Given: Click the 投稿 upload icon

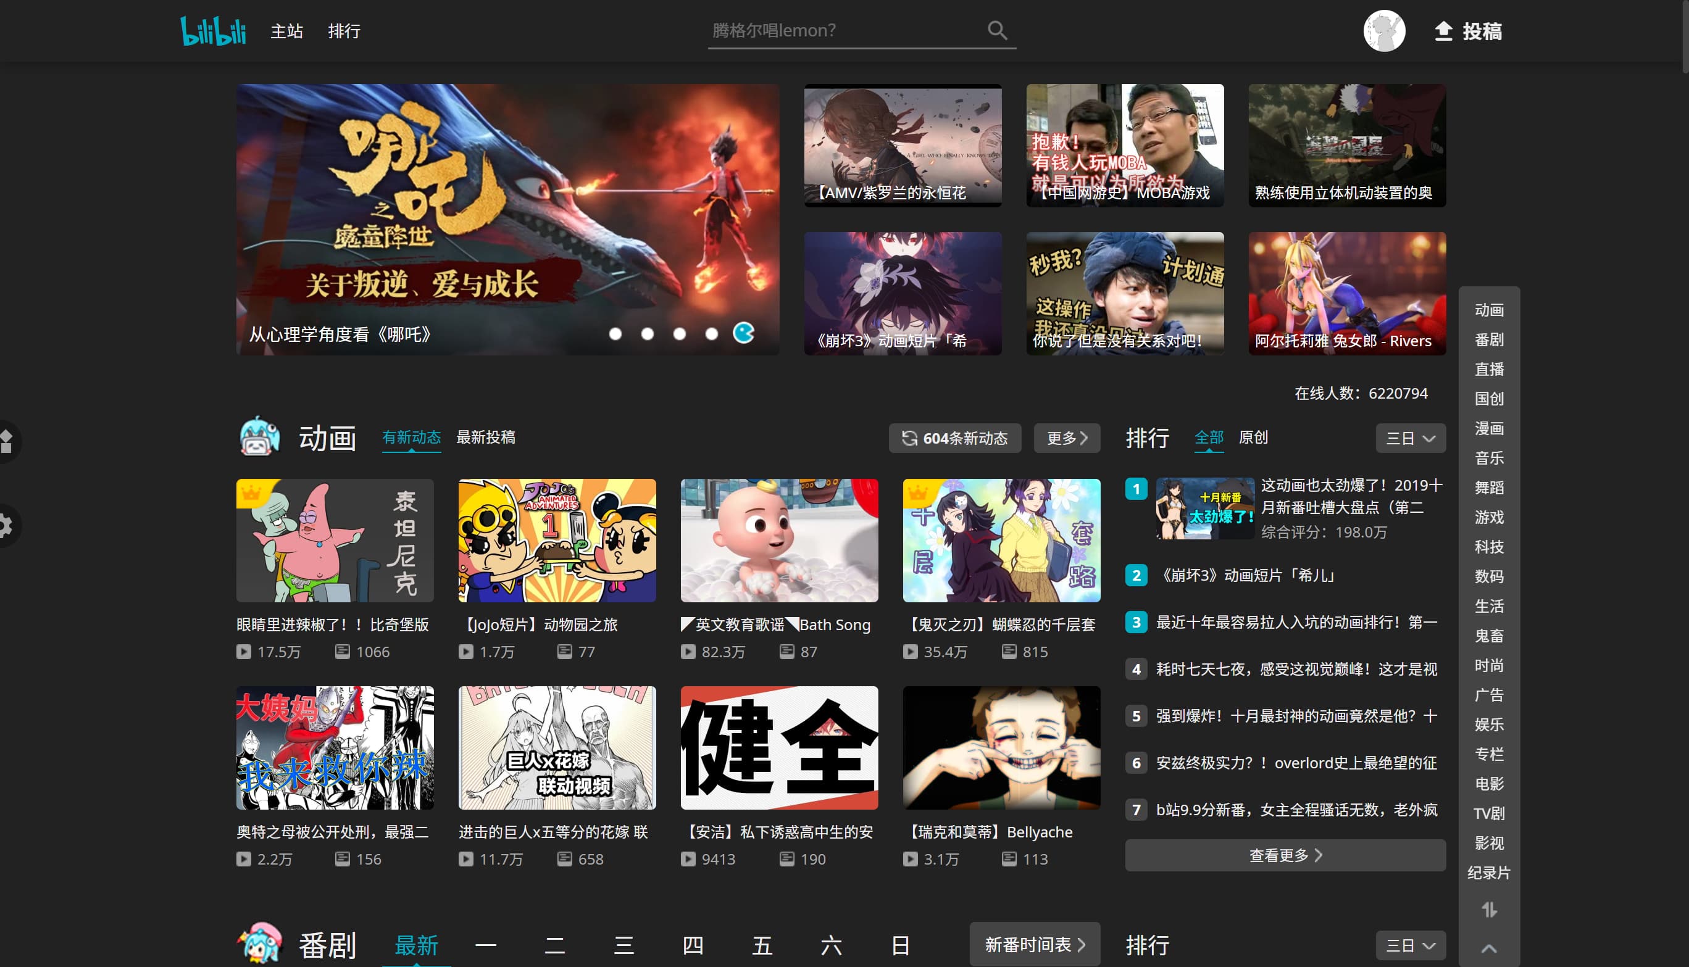Looking at the screenshot, I should pos(1443,31).
